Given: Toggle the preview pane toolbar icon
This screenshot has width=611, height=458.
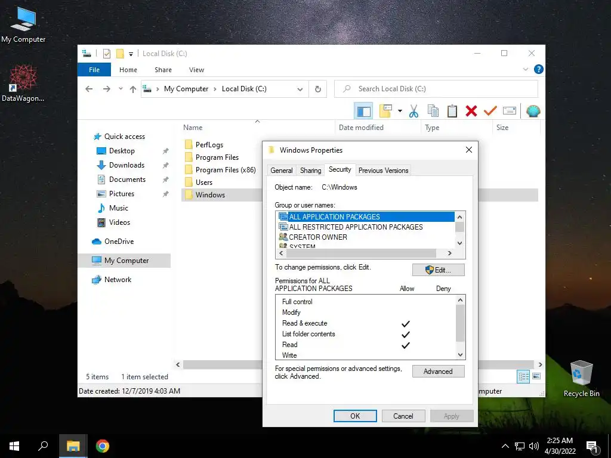Looking at the screenshot, I should point(363,111).
